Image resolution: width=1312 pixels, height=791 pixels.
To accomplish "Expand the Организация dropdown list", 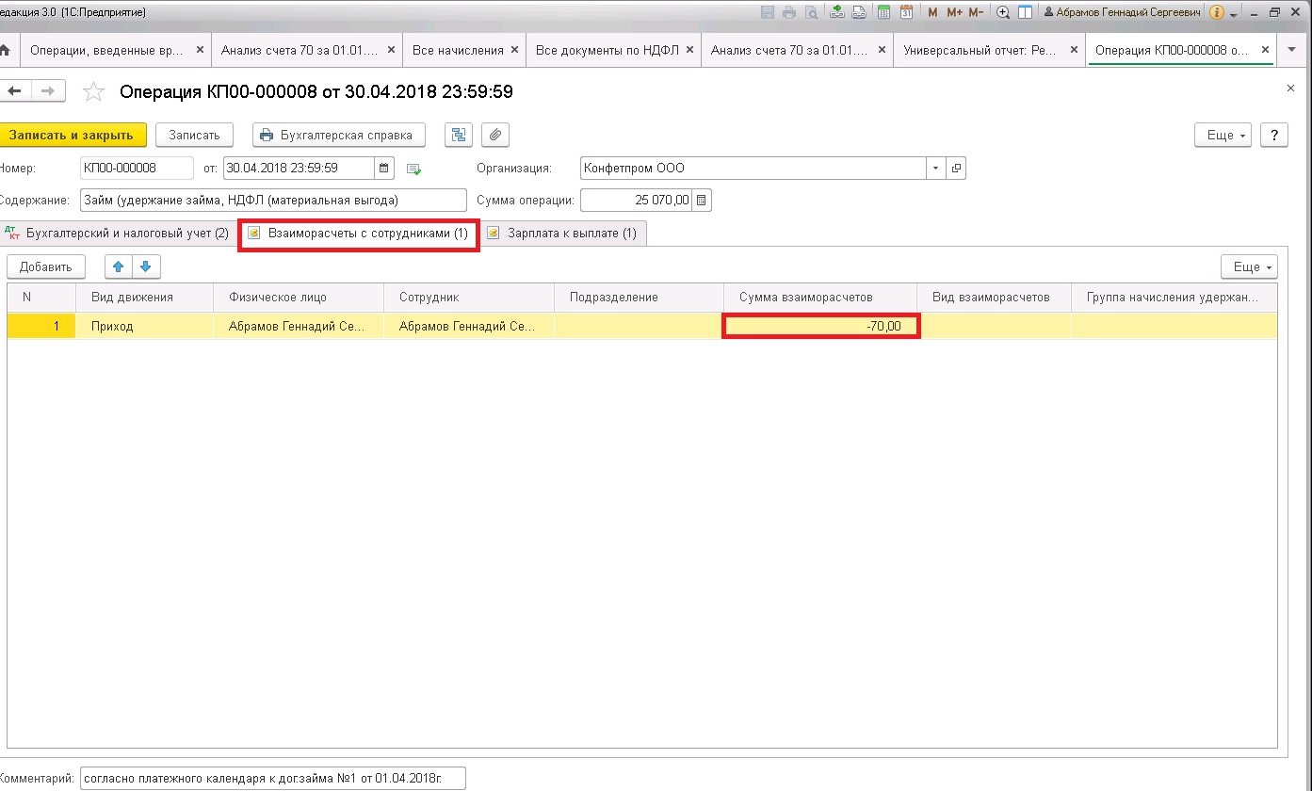I will (935, 169).
